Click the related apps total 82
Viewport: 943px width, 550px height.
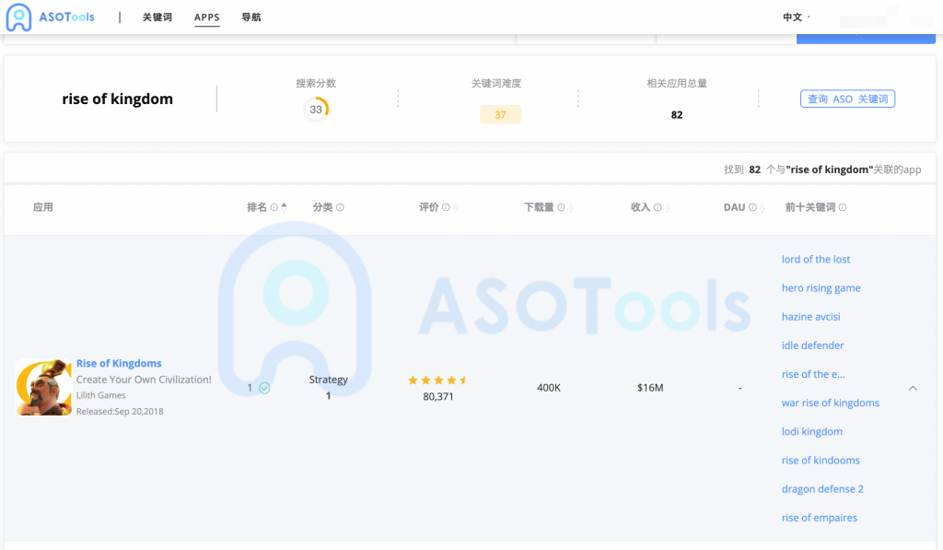[x=677, y=115]
